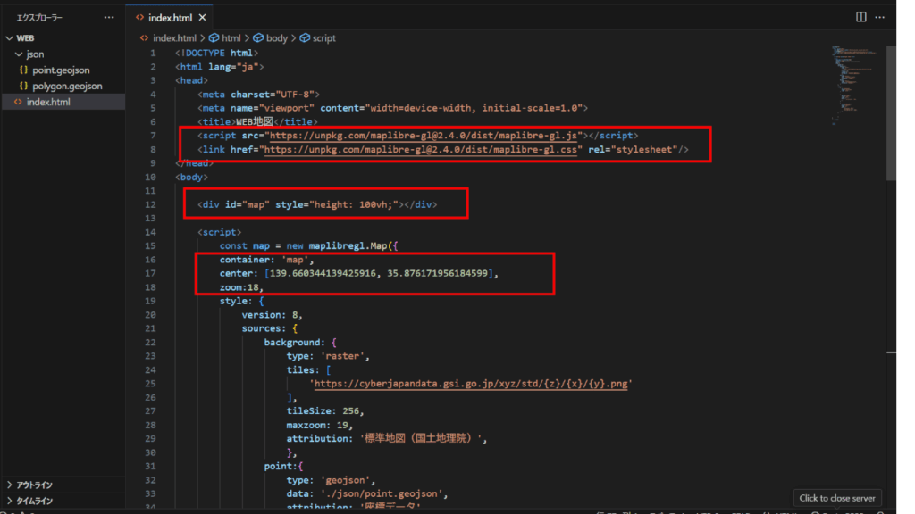Open the editor more actions ellipsis

882,17
